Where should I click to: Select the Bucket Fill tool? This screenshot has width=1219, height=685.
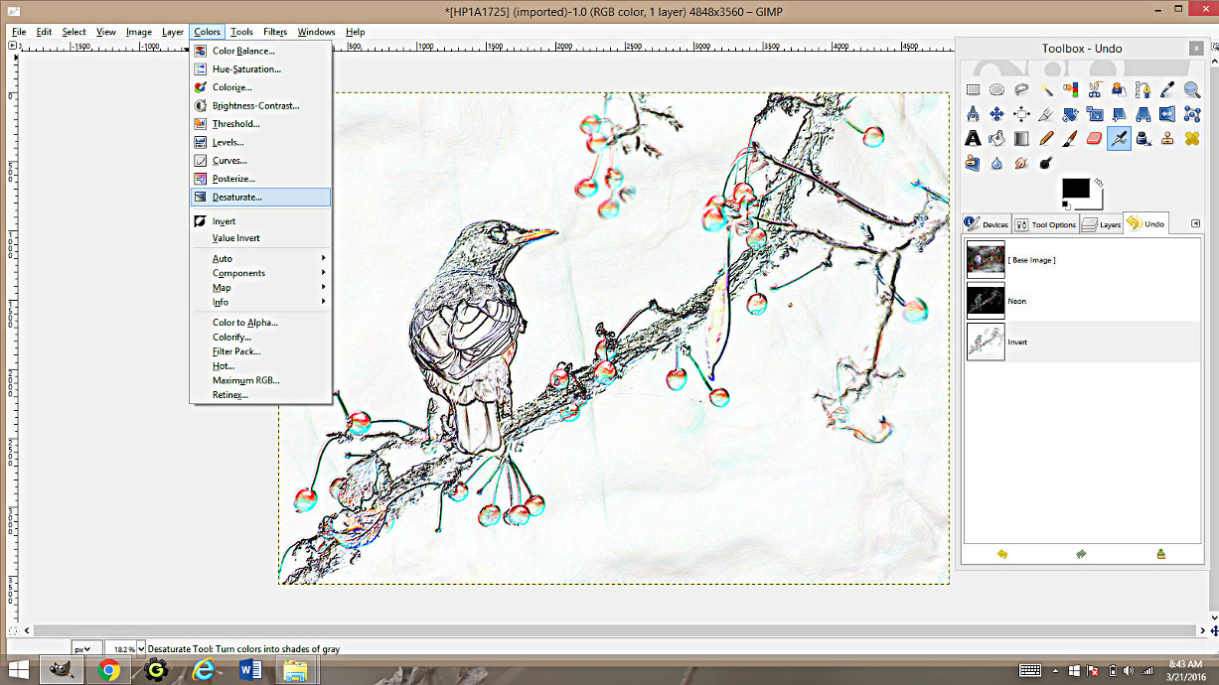tap(996, 138)
